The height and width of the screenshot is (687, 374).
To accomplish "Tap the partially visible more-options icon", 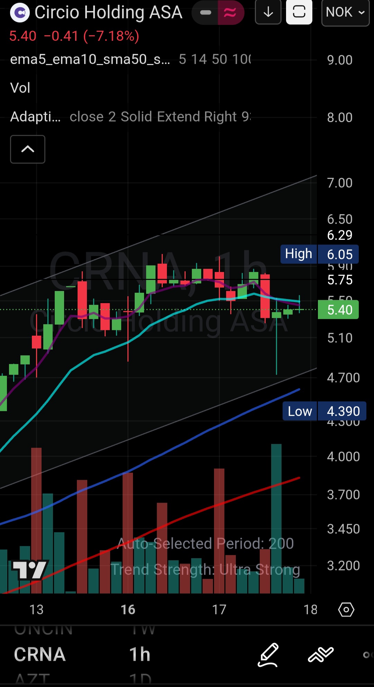I will click(x=367, y=654).
